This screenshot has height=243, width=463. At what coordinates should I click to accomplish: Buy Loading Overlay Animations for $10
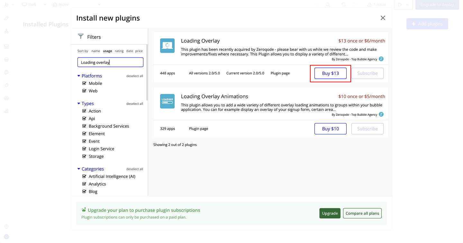click(330, 129)
